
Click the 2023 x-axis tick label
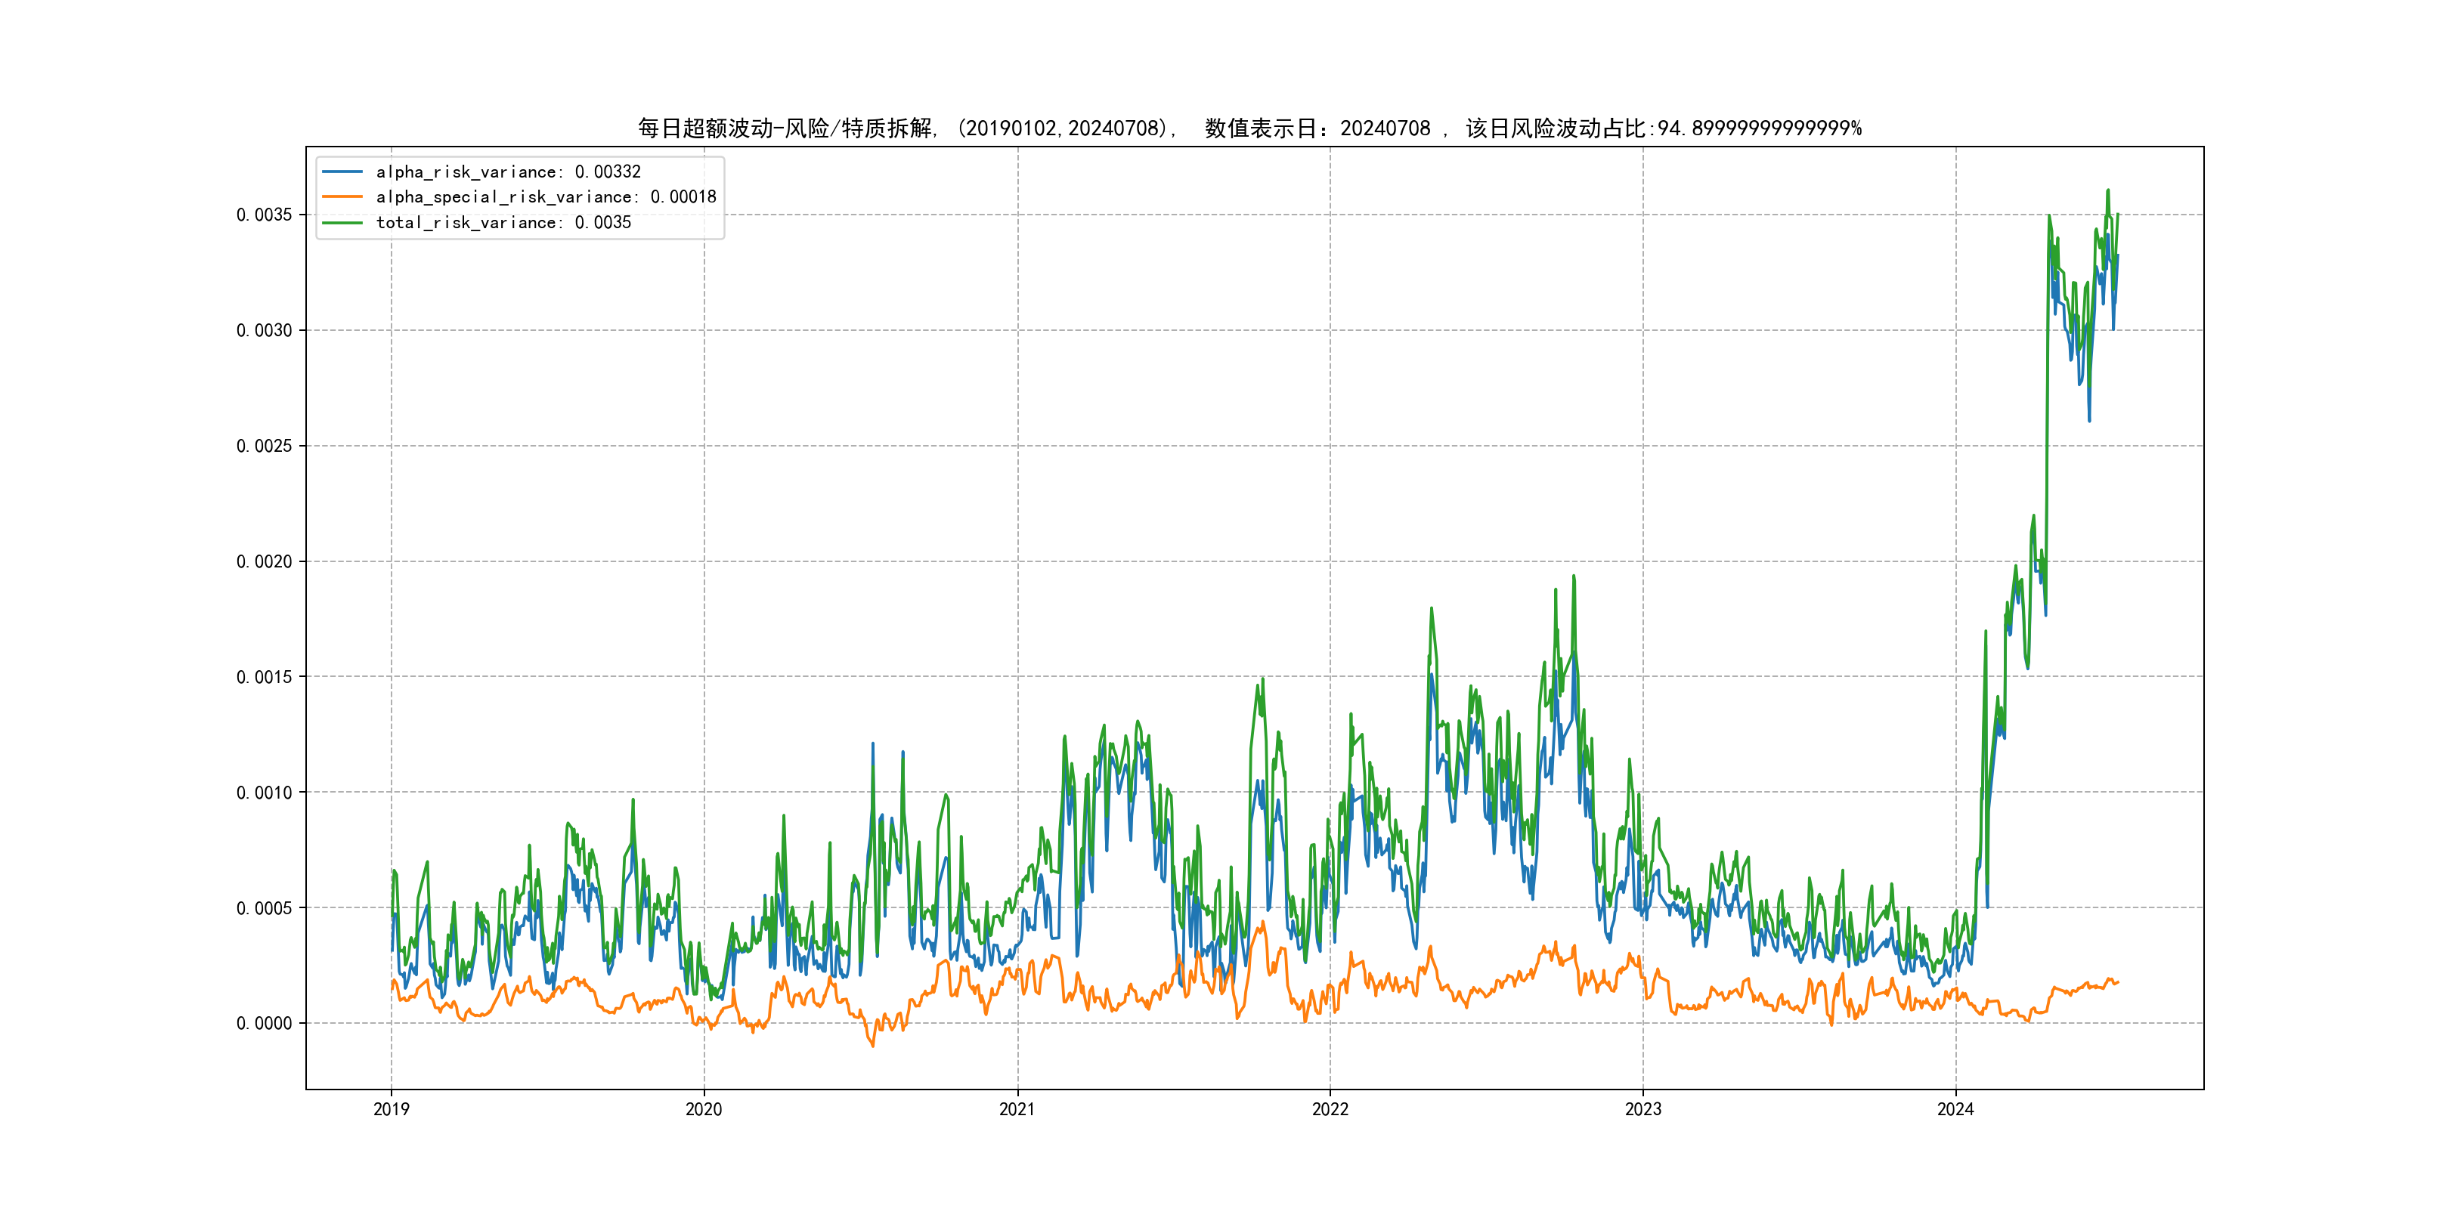click(x=1642, y=1109)
